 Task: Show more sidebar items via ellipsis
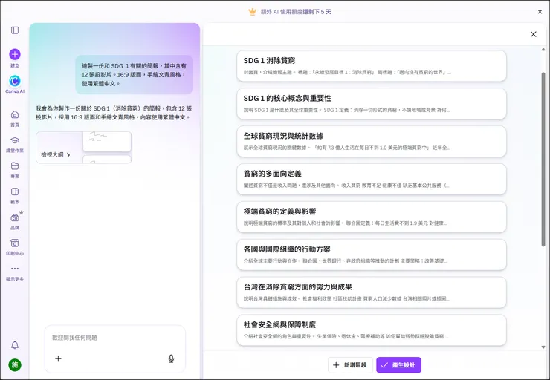coord(15,269)
